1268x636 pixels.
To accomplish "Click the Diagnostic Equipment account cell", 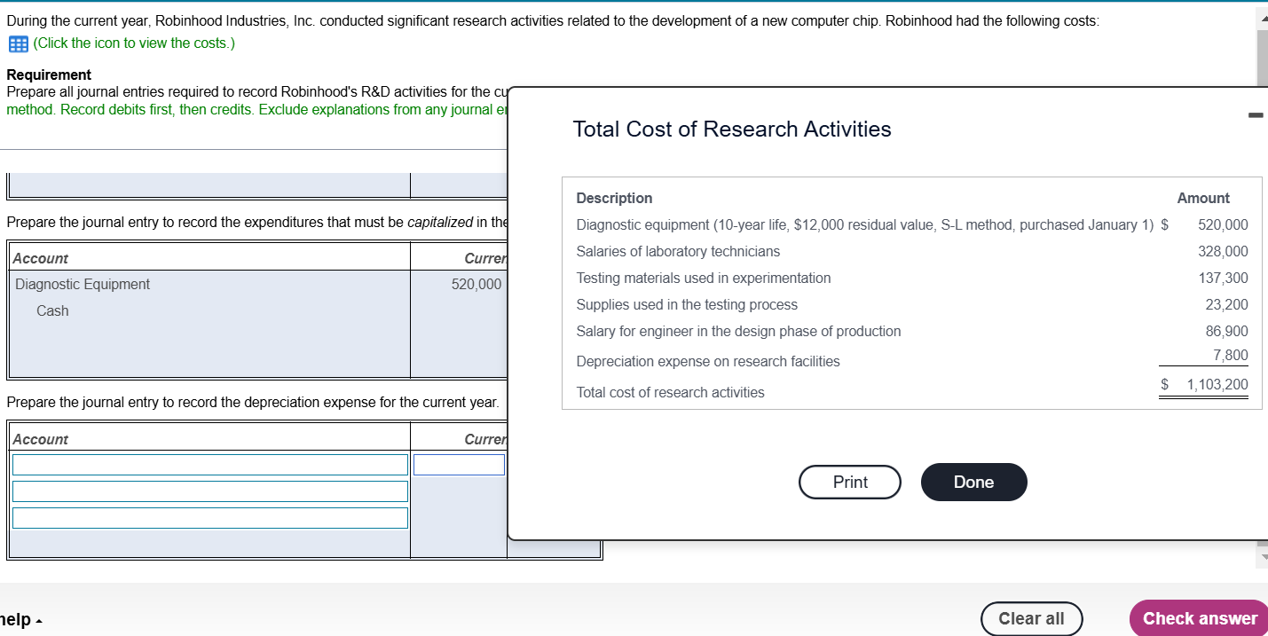I will (83, 285).
